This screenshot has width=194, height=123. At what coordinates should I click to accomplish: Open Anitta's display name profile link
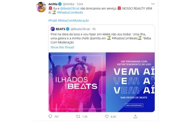click(x=53, y=4)
